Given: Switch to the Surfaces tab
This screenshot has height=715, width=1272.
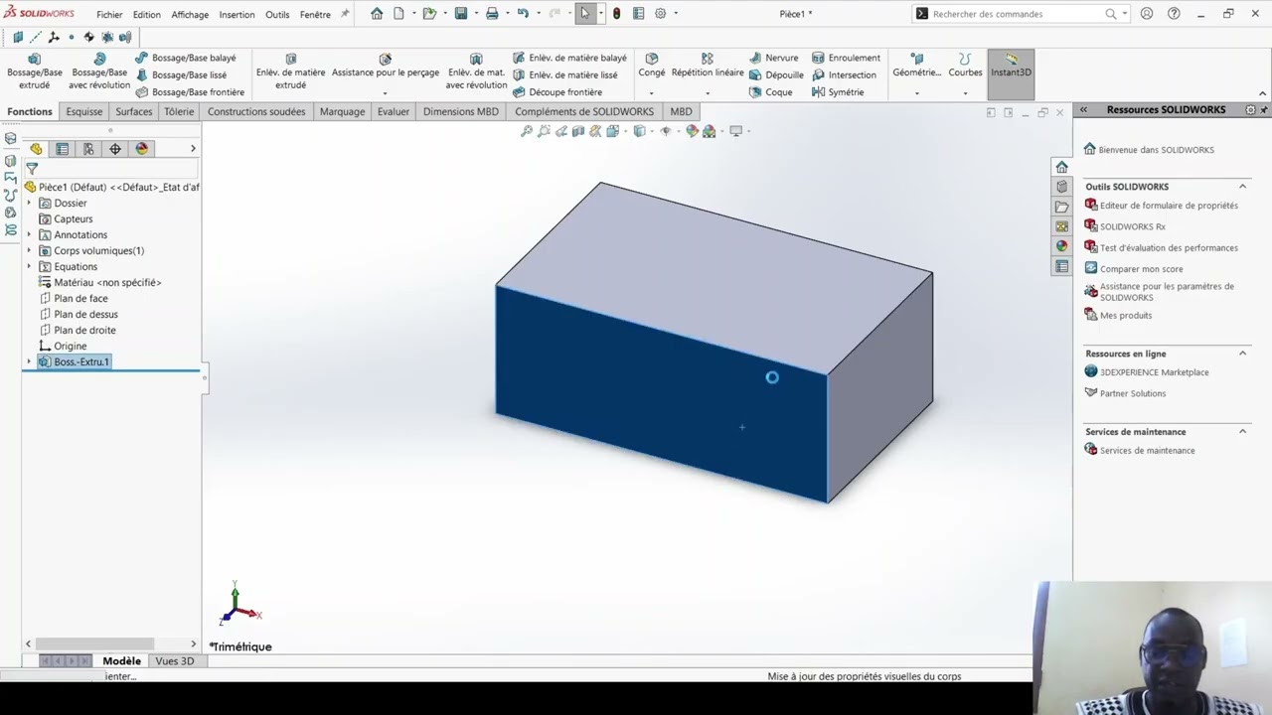Looking at the screenshot, I should tap(134, 111).
